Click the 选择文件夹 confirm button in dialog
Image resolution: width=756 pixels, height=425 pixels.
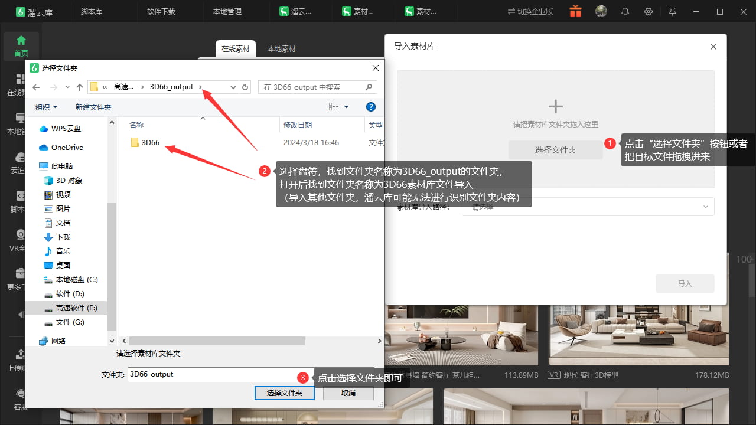click(285, 393)
